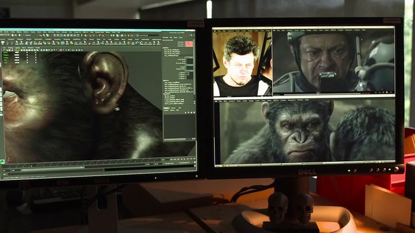Open the View menu in Maya's viewport panel

pos(4,48)
